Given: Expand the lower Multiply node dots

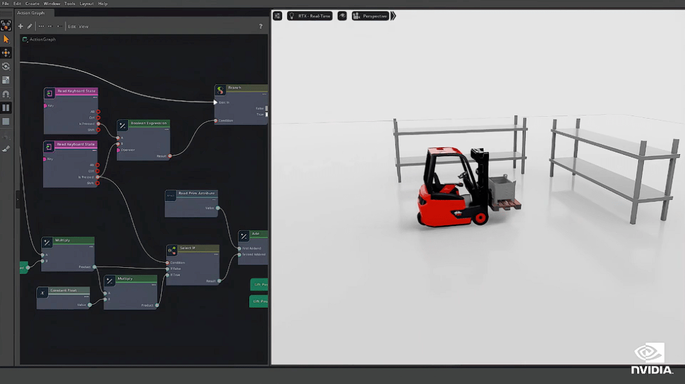Looking at the screenshot, I should coord(153,285).
